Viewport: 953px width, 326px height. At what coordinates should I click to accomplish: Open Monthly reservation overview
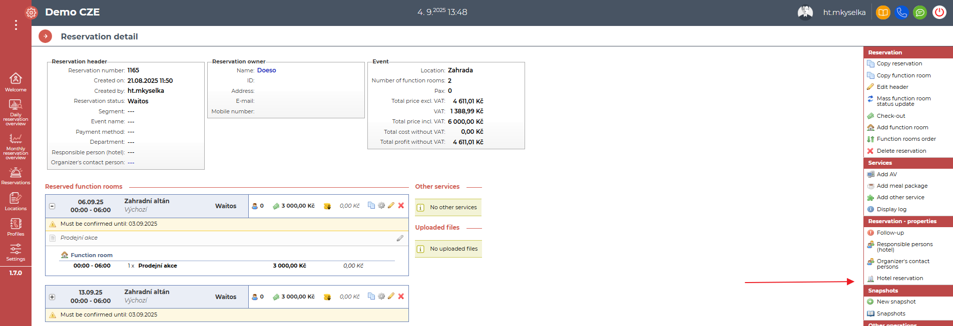click(16, 147)
